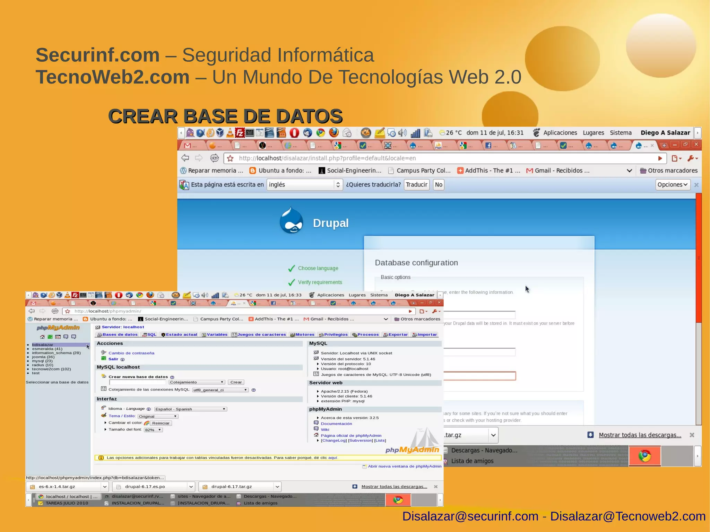Click the wrench icon in the phpMyAdmin browser window
This screenshot has width=710, height=532.
coord(436,311)
